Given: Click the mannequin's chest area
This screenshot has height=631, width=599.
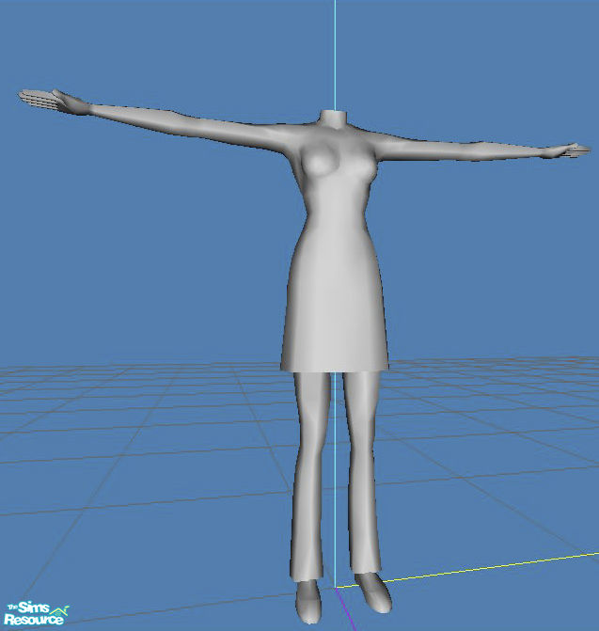Looking at the screenshot, I should point(334,172).
